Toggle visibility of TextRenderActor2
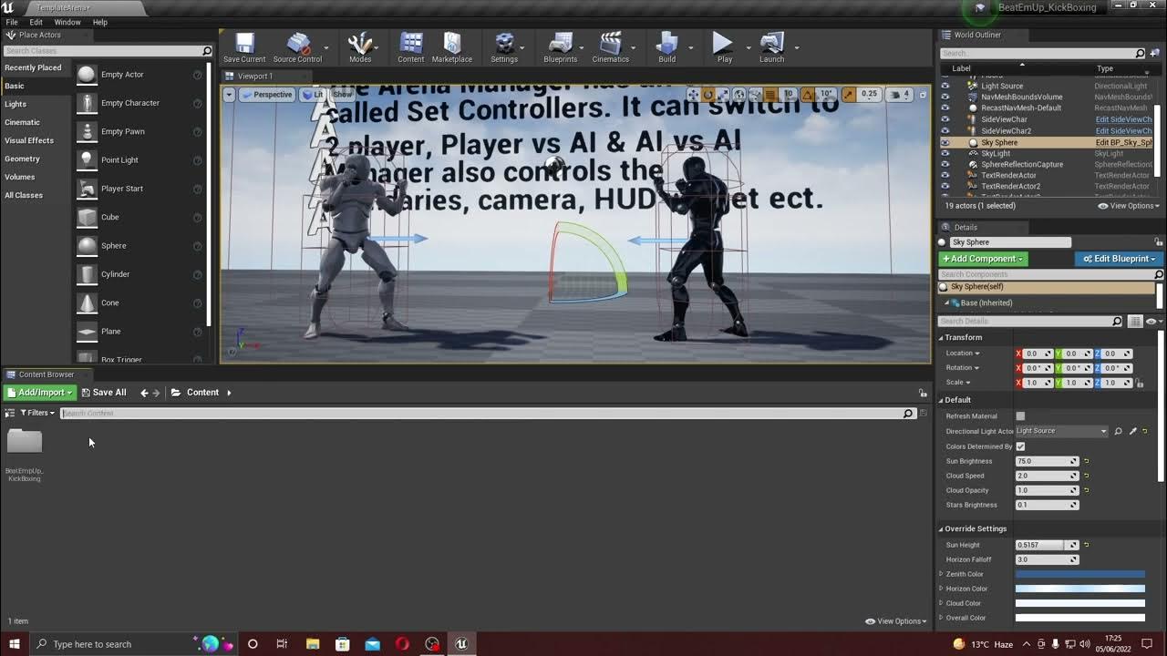 tap(945, 186)
